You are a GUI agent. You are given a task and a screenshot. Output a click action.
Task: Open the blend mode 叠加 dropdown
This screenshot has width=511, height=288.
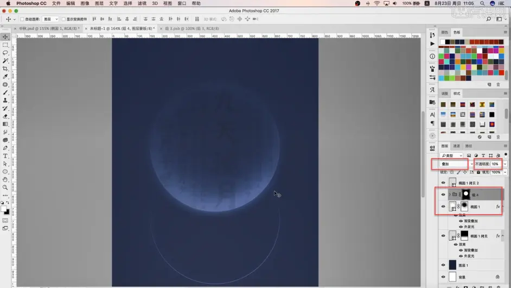[456, 164]
